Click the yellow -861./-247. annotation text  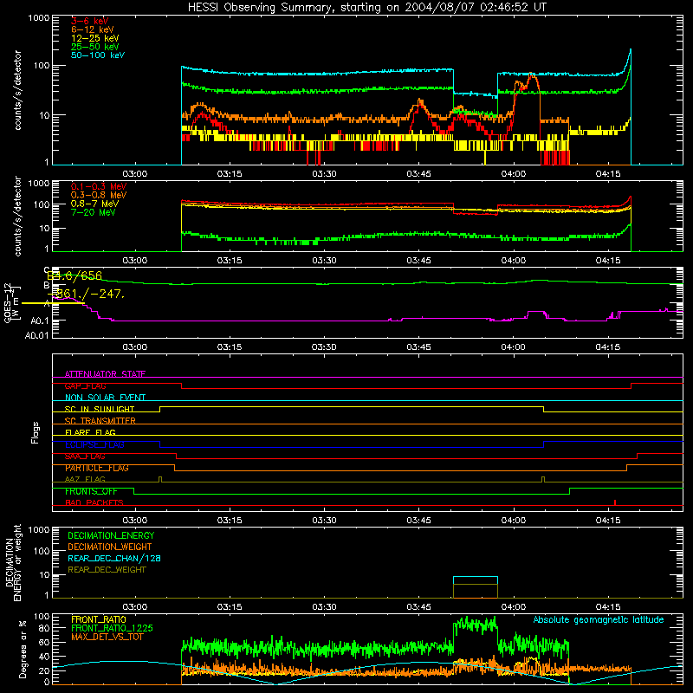[86, 294]
